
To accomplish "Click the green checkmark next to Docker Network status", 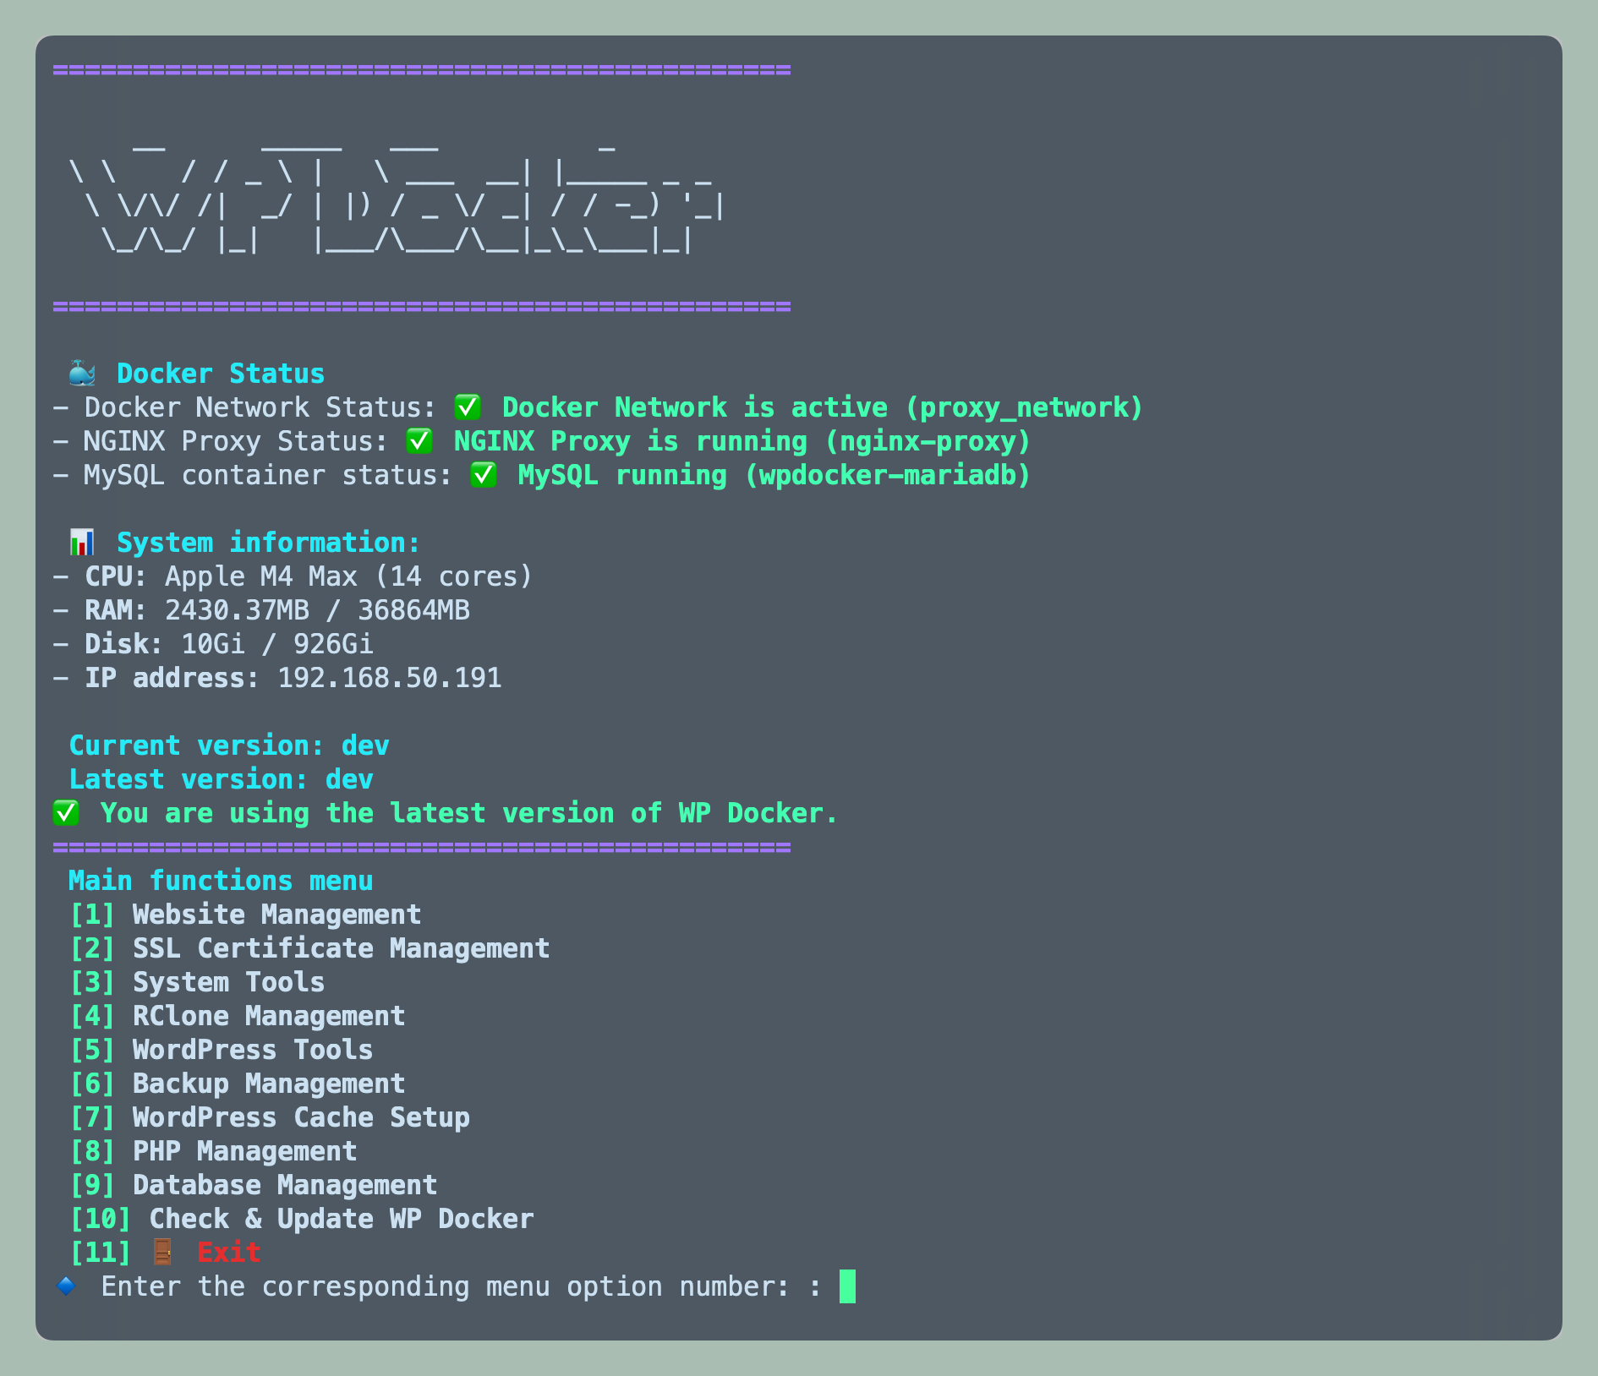I will point(466,407).
